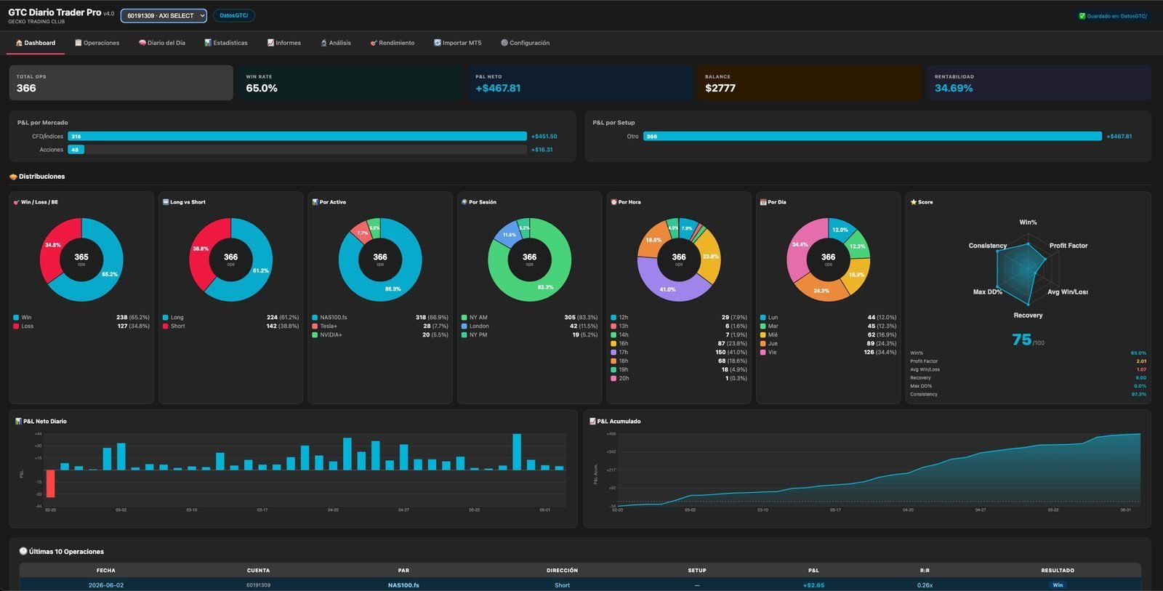Click the Tesla+ color swatch in legend

pos(315,326)
